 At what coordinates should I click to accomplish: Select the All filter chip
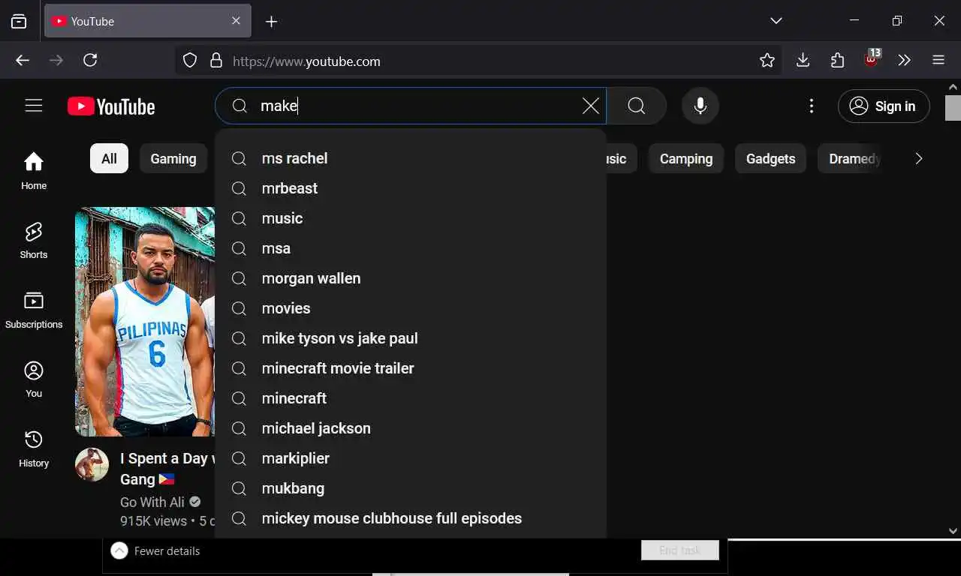pos(110,158)
